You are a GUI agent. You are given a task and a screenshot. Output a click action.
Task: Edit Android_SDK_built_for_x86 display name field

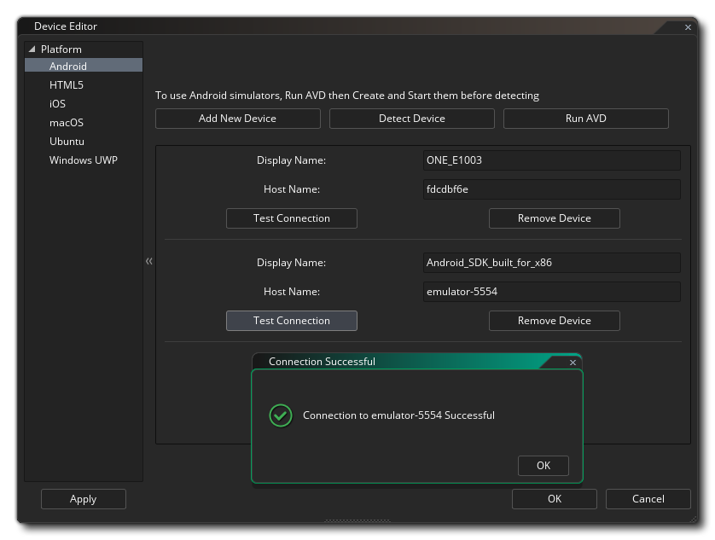click(x=552, y=263)
